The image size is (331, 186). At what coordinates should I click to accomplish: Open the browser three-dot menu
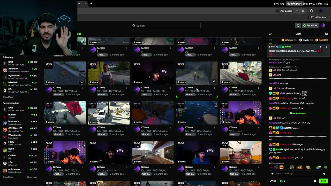(x=327, y=11)
